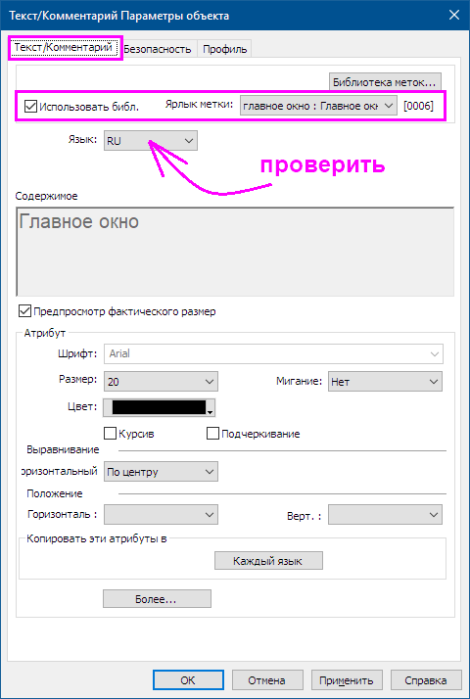The width and height of the screenshot is (470, 699).
Task: Close the object parameters dialog
Action: (454, 15)
